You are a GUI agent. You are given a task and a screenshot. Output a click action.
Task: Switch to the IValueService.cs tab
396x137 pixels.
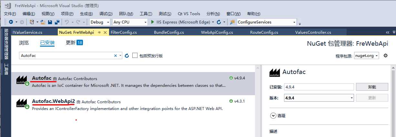pyautogui.click(x=27, y=32)
